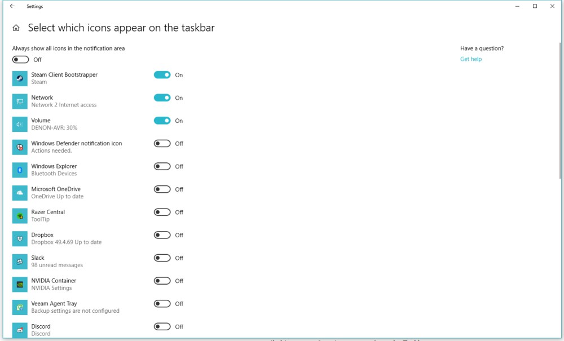Click the Microsoft OneDrive cloud icon
The image size is (564, 341).
20,193
